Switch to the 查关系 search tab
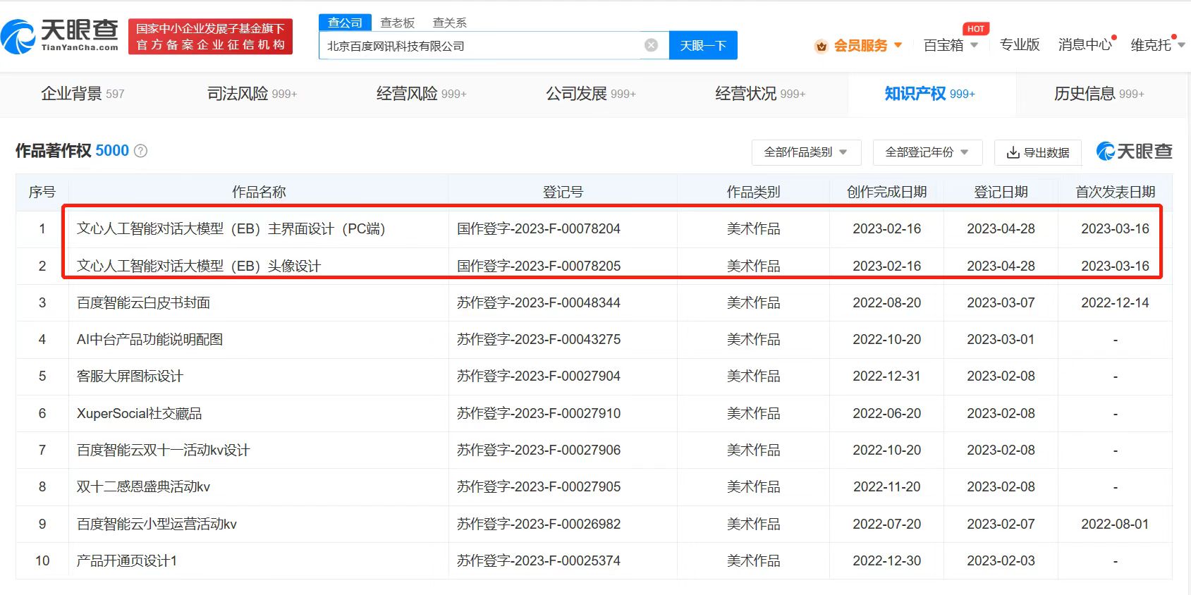 click(x=450, y=23)
